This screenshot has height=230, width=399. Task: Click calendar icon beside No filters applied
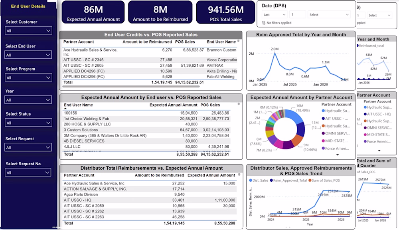[264, 23]
